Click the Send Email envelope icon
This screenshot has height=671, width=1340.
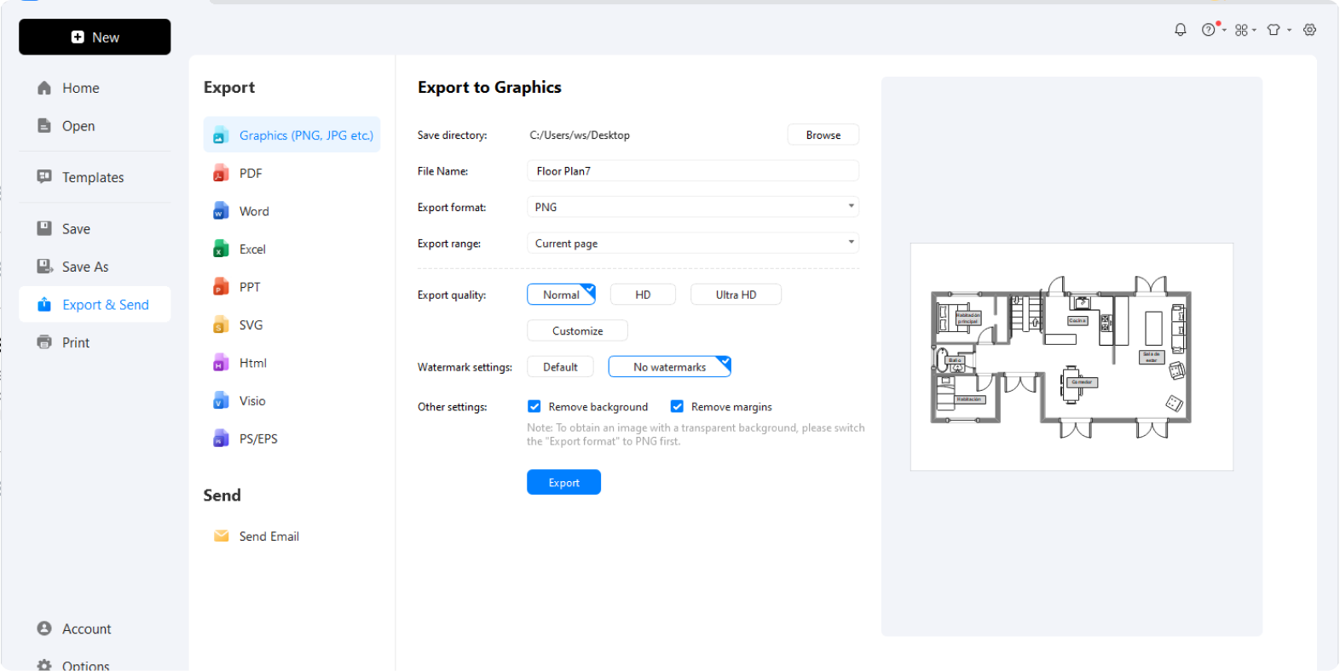222,536
